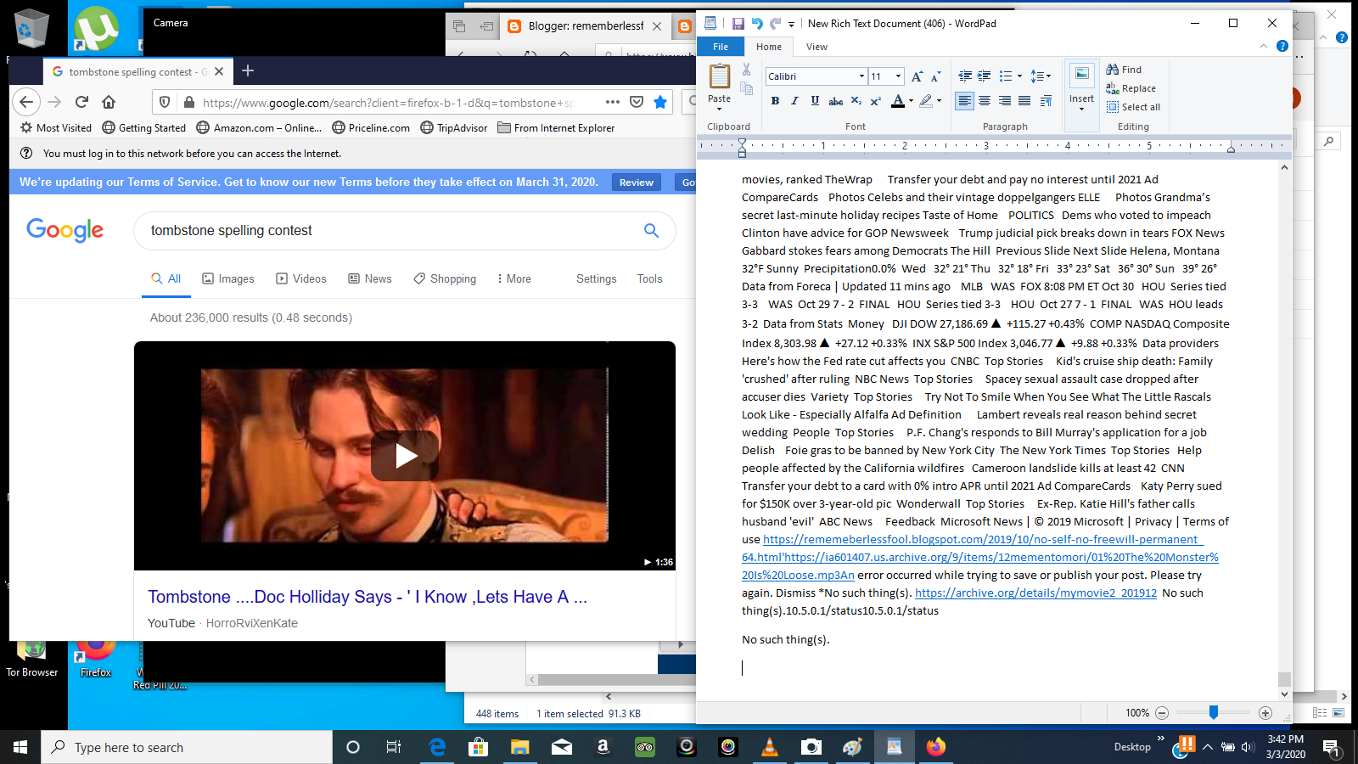Justify the paragraph text
The height and width of the screenshot is (764, 1358).
pos(1024,101)
